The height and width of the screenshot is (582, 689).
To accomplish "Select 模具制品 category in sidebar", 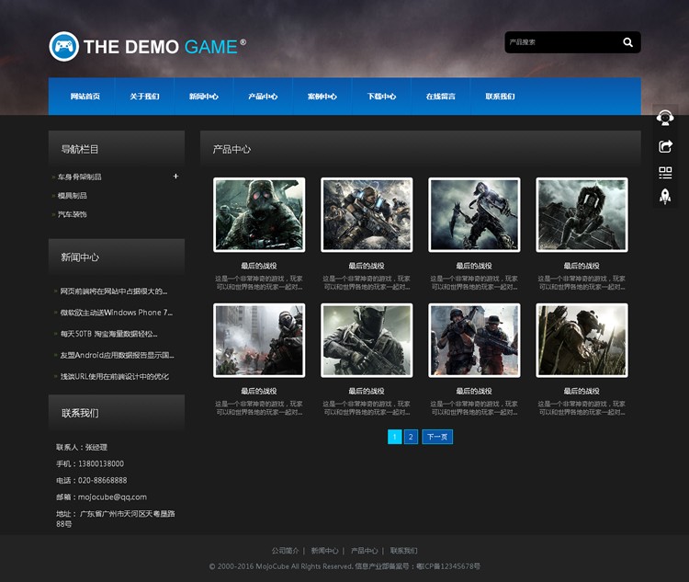I will click(x=72, y=196).
